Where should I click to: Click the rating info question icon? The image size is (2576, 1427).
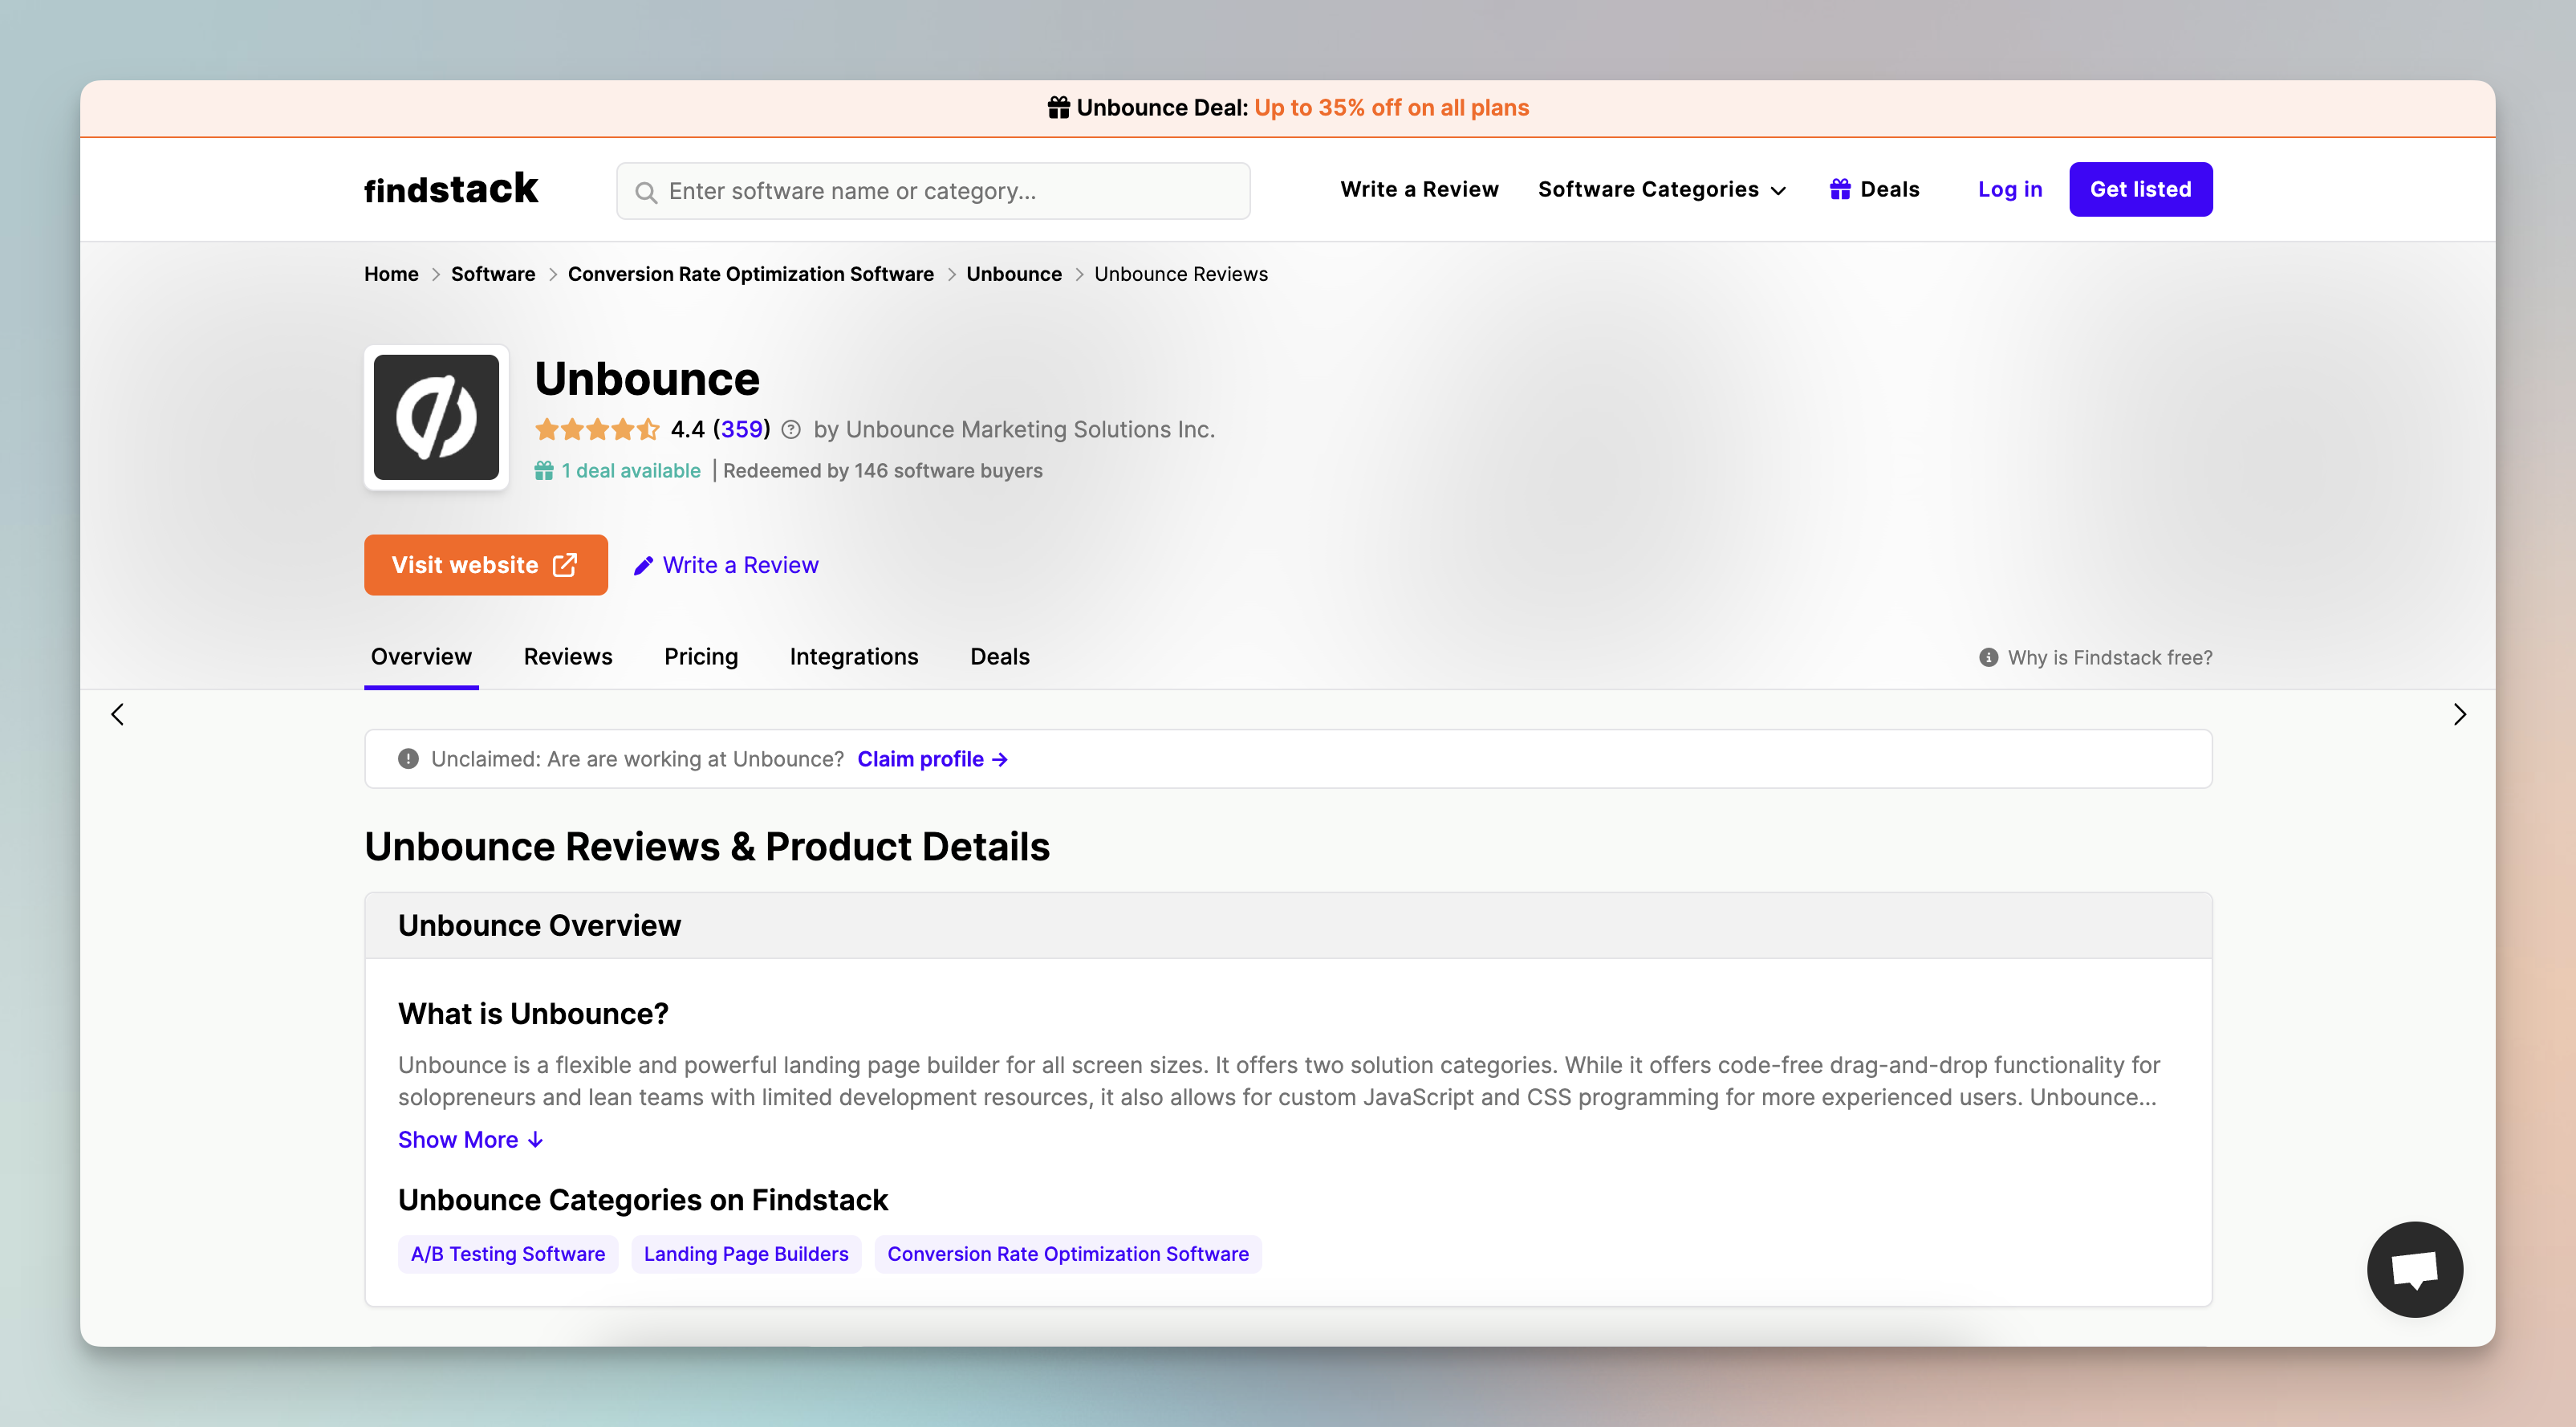(x=791, y=430)
